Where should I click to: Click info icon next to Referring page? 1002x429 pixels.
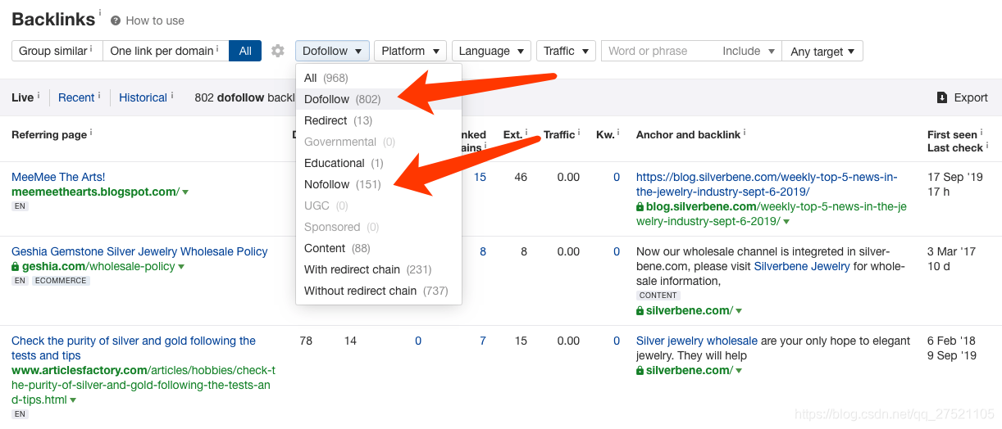[90, 133]
